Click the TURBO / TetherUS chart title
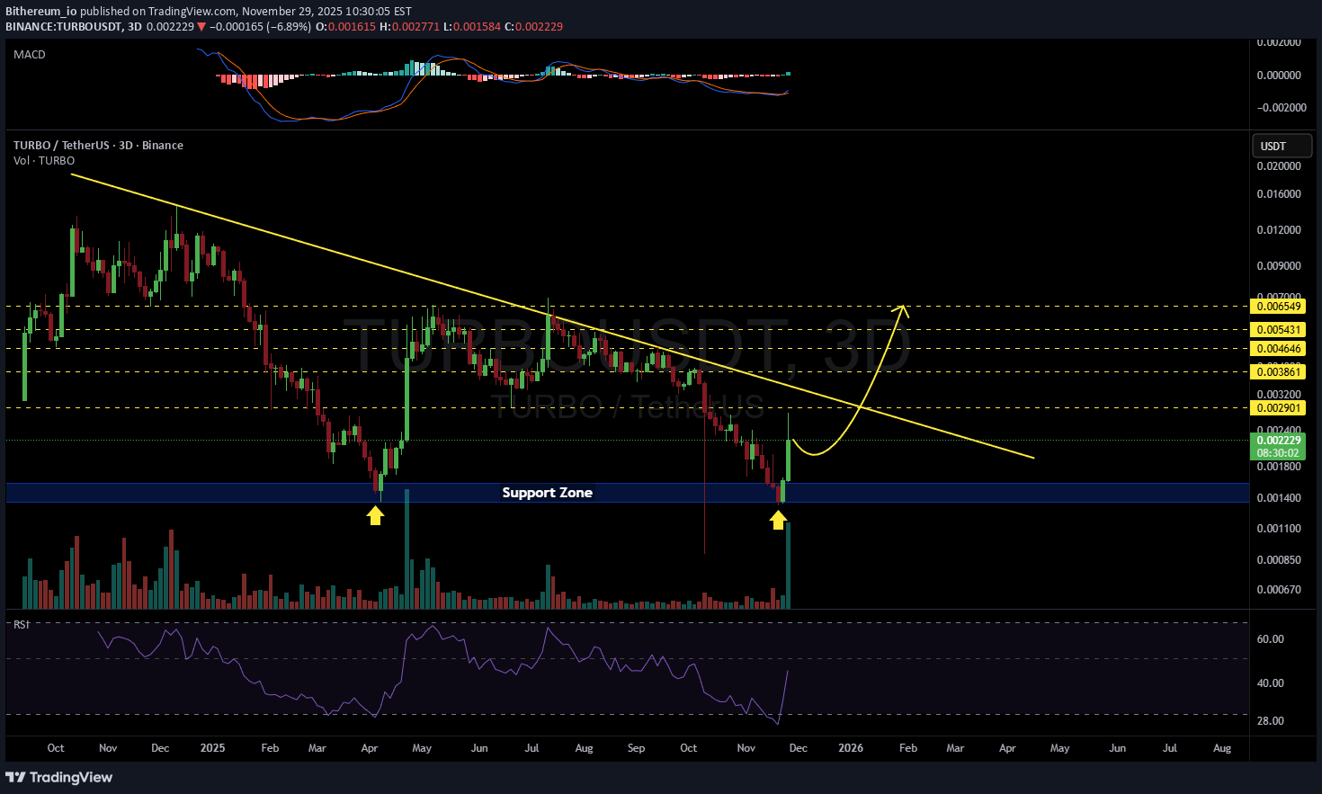Screen dimensions: 1322x794 pos(98,146)
